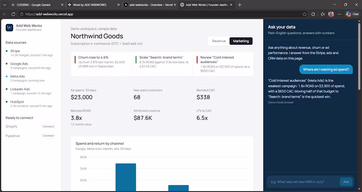Click the Ask your data heading
Image resolution: width=362 pixels, height=192 pixels.
tap(282, 27)
